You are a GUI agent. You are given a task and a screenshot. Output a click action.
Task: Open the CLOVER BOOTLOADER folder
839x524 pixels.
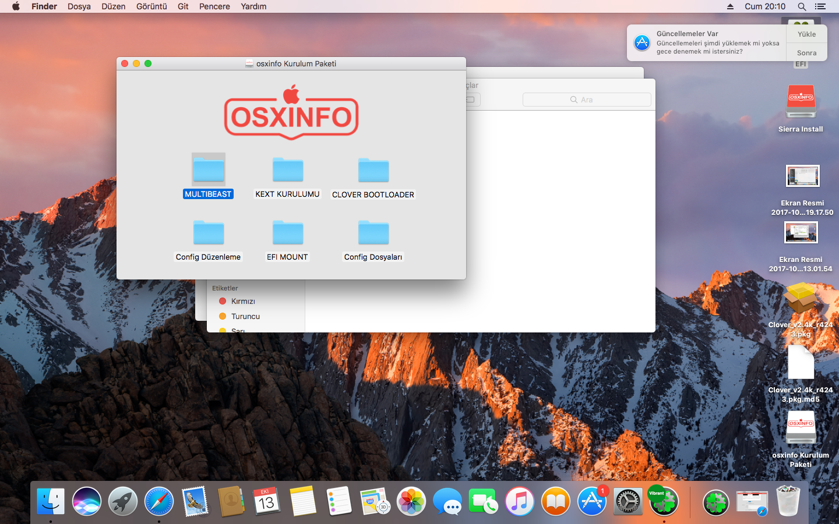click(x=373, y=171)
